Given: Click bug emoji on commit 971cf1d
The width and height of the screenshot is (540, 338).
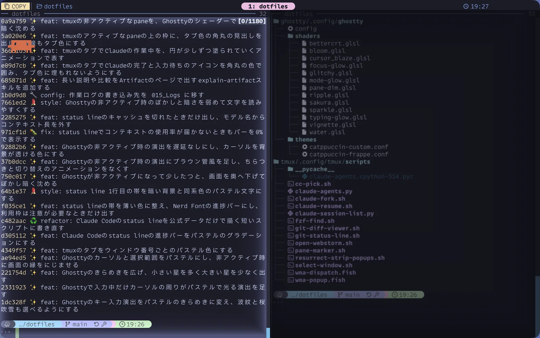Looking at the screenshot, I should pos(33,132).
